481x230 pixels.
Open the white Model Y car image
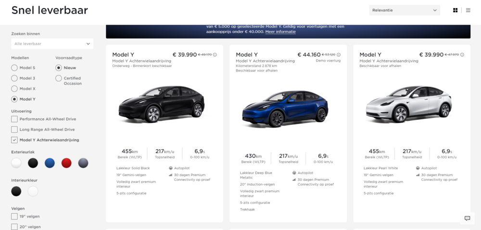(408, 104)
